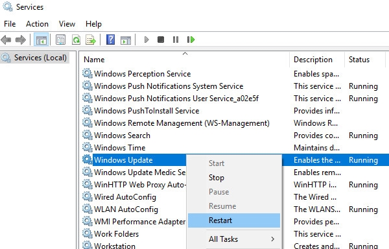This screenshot has width=389, height=249.
Task: Click gear icon of Windows PushToInstall Service
Action: 88,111
